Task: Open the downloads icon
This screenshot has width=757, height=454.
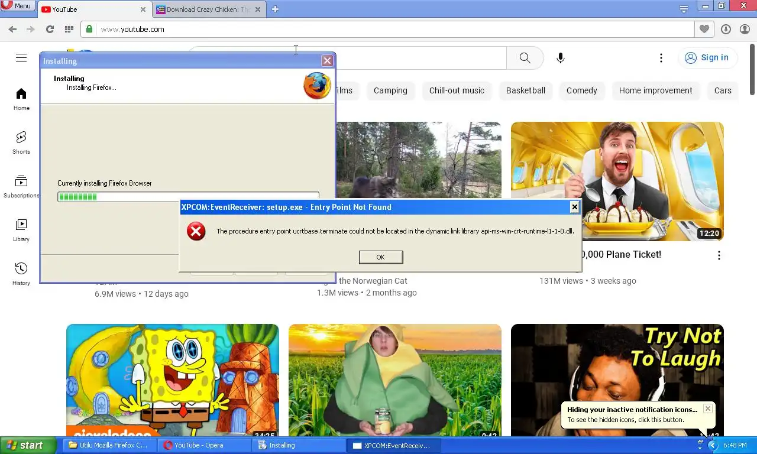Action: (x=726, y=29)
